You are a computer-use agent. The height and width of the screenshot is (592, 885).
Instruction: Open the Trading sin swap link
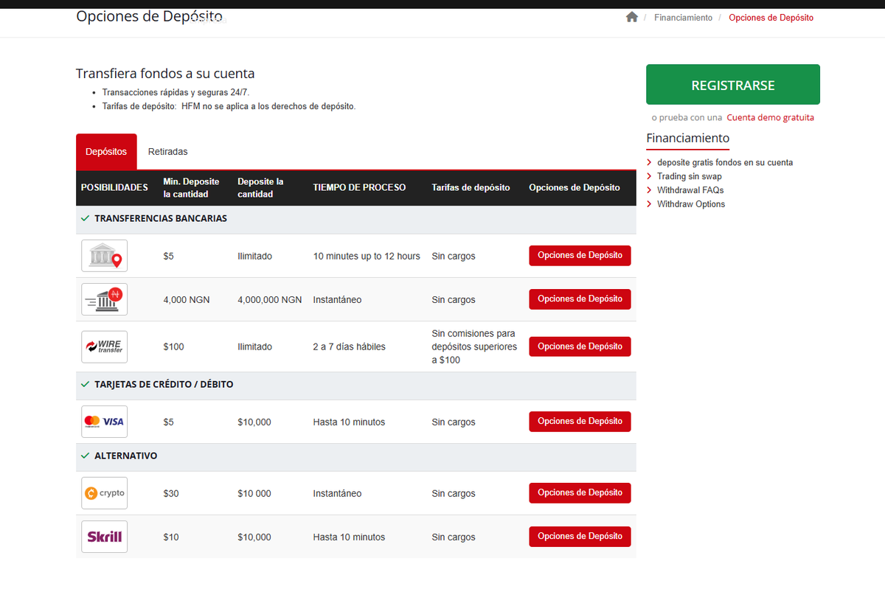pos(690,176)
